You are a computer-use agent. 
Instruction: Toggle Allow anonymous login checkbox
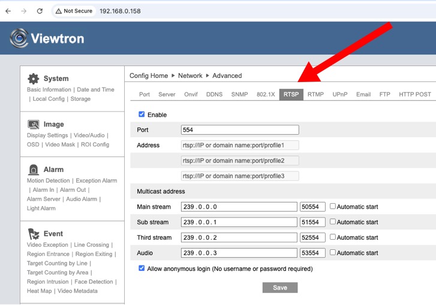tap(142, 268)
